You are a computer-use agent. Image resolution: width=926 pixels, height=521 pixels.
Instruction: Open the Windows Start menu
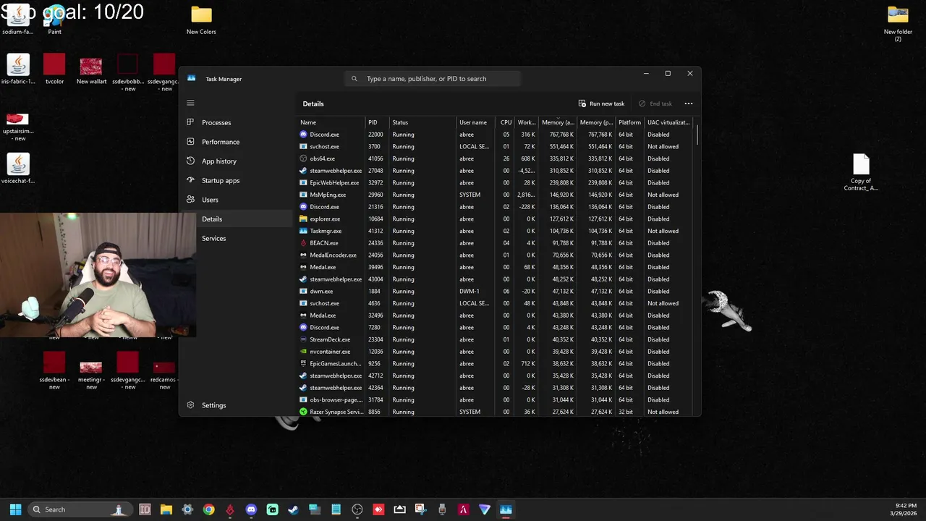(15, 509)
